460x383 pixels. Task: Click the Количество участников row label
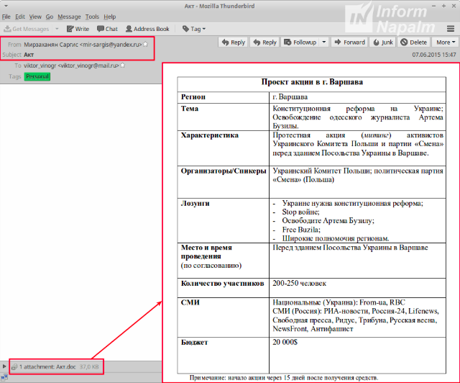click(222, 284)
